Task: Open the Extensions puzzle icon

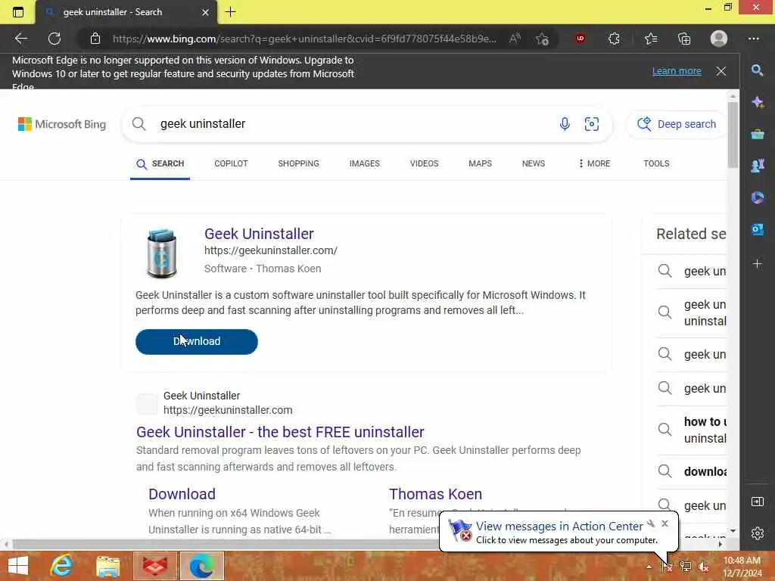Action: (x=614, y=39)
